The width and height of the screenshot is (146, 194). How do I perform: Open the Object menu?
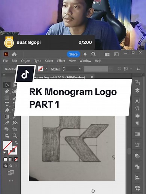point(25,61)
